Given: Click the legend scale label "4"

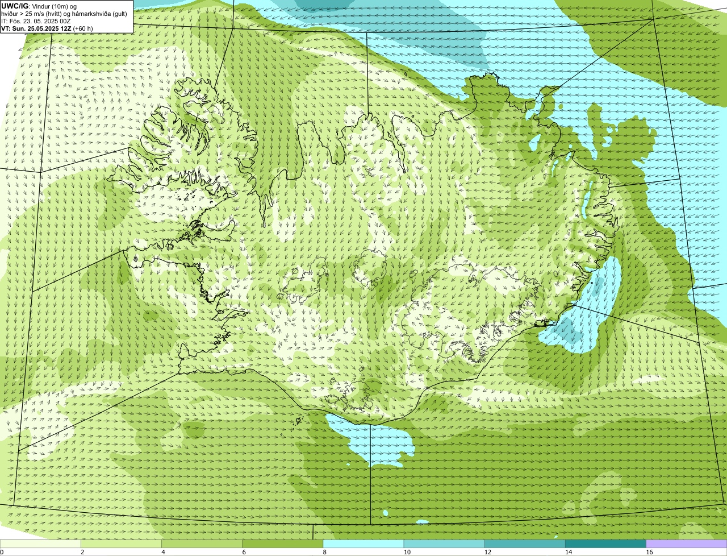Looking at the screenshot, I should tap(163, 552).
